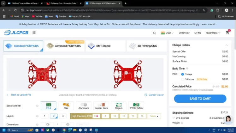
Task: Expand the More high precision layers dropdown
Action: pyautogui.click(x=154, y=116)
